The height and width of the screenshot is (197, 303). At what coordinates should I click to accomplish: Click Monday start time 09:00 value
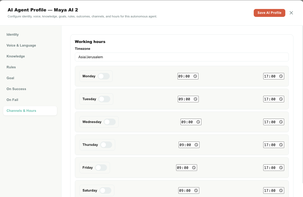[x=184, y=76]
